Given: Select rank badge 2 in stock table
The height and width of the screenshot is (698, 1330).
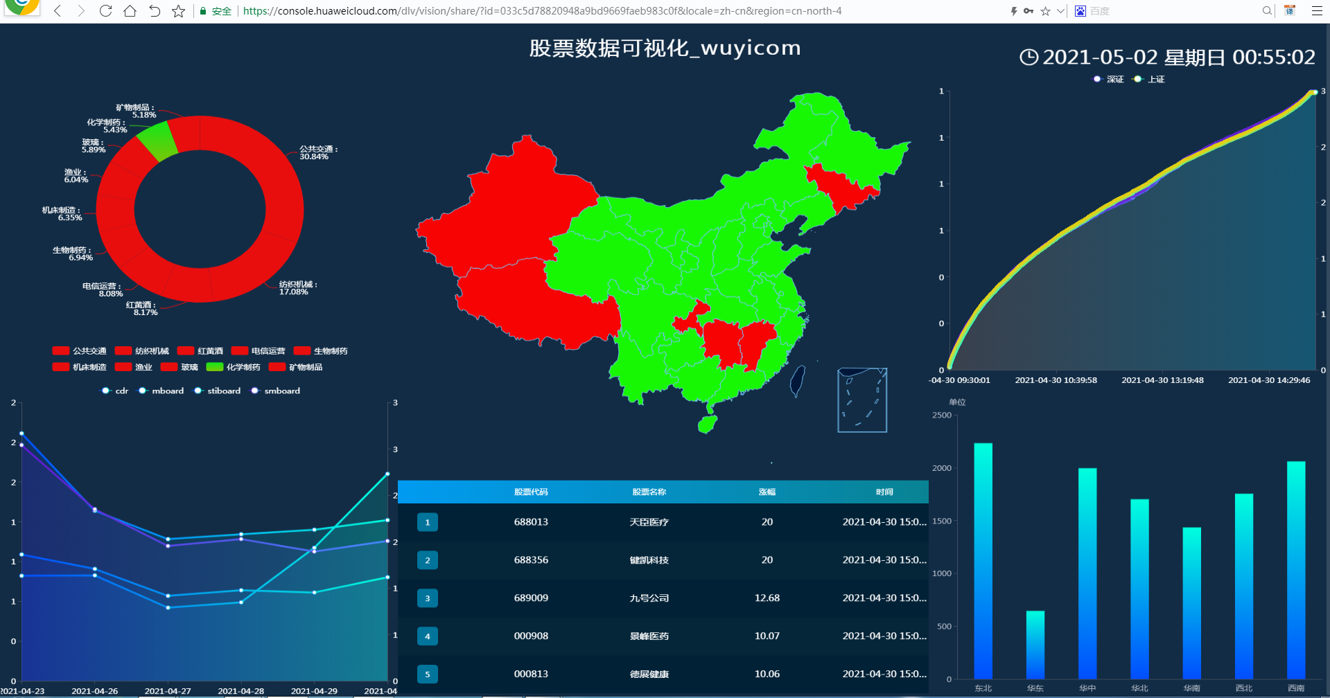Looking at the screenshot, I should (428, 560).
